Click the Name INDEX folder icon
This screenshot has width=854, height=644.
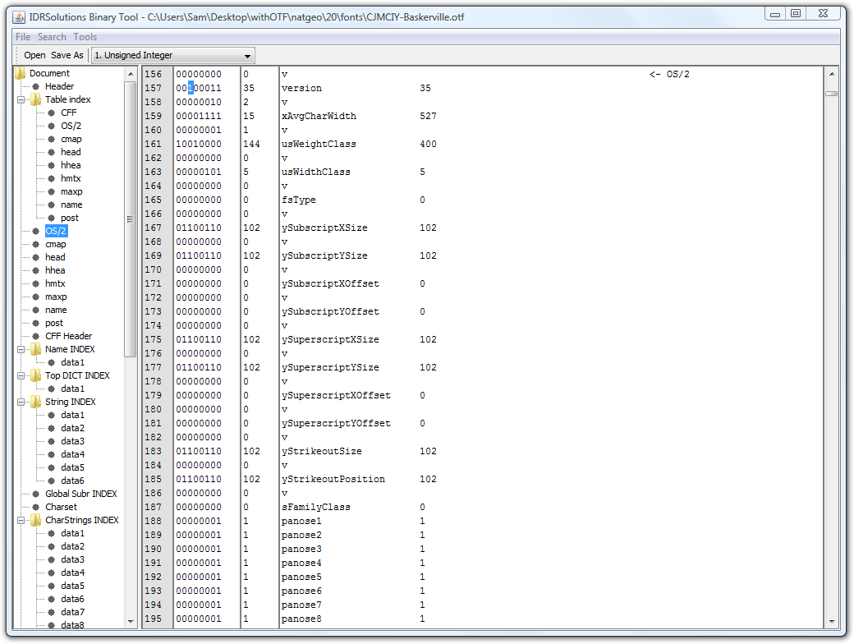tap(35, 349)
